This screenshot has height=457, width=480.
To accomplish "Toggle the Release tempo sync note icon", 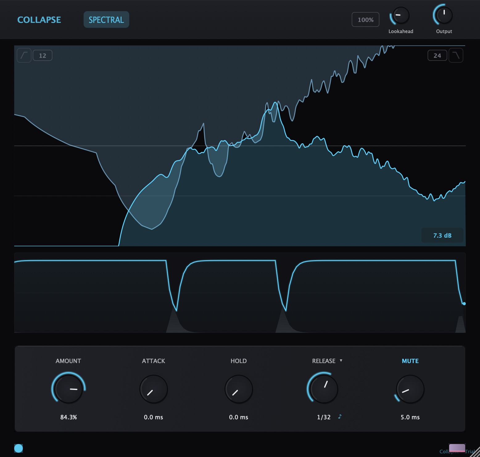I will coord(340,417).
